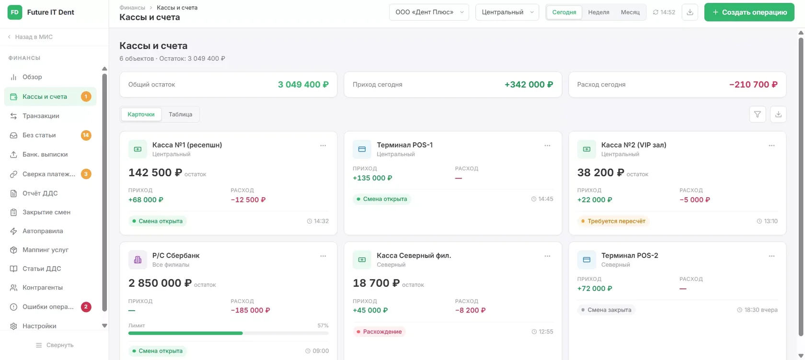The image size is (805, 360).
Task: Click the sidebar vertical scrollbar
Action: [104, 191]
